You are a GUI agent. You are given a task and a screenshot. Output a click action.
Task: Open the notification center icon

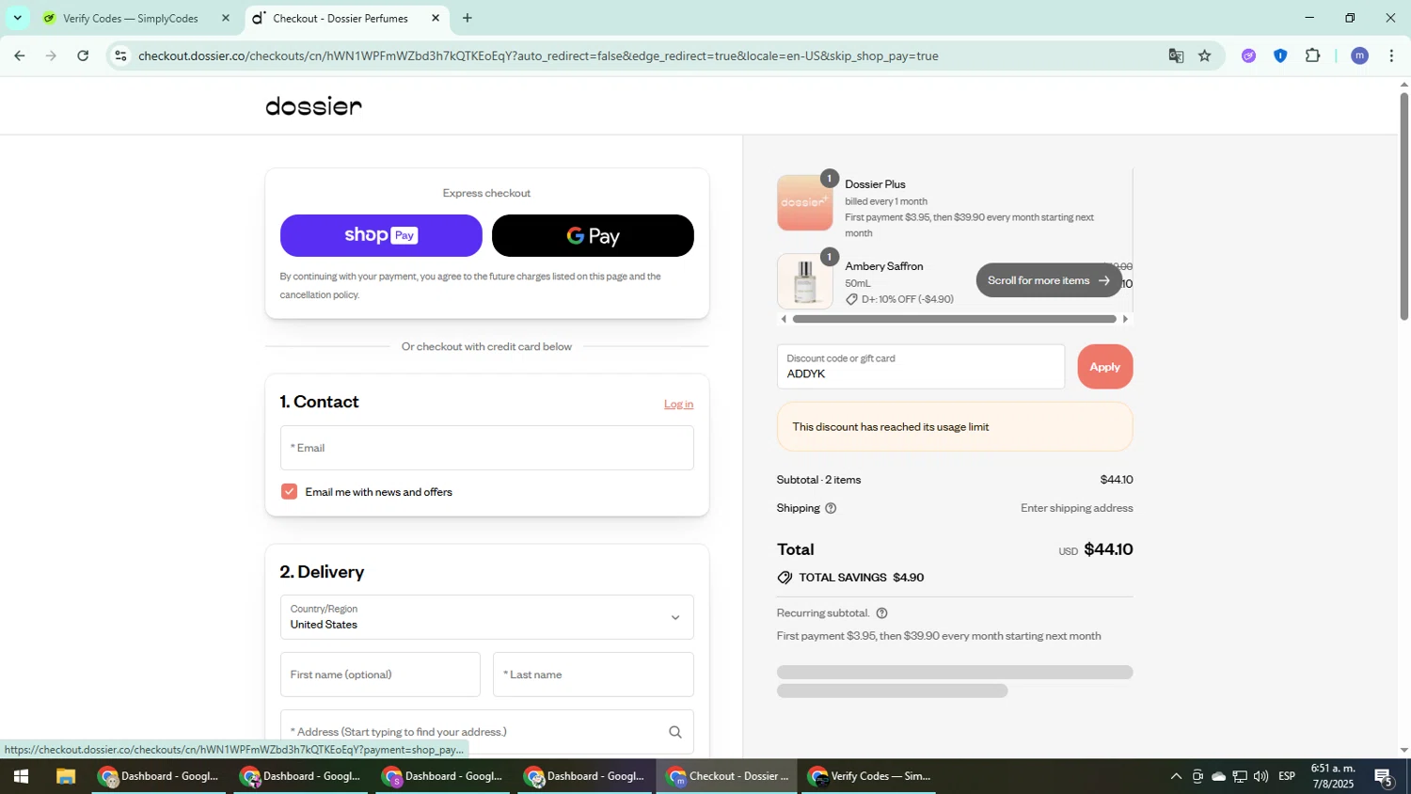[1384, 776]
